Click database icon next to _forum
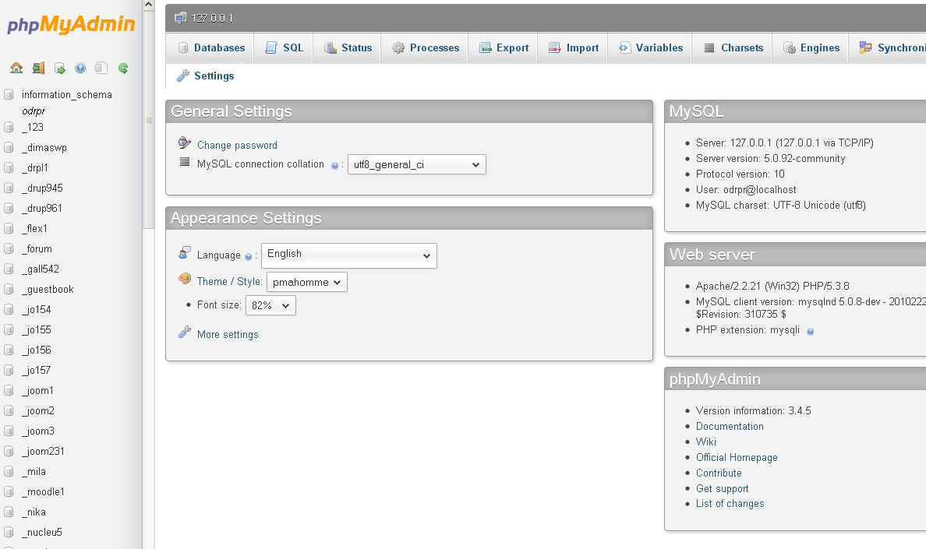Viewport: 926px width, 549px height. (9, 249)
